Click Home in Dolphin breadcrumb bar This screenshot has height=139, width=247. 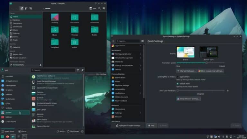click(48, 8)
